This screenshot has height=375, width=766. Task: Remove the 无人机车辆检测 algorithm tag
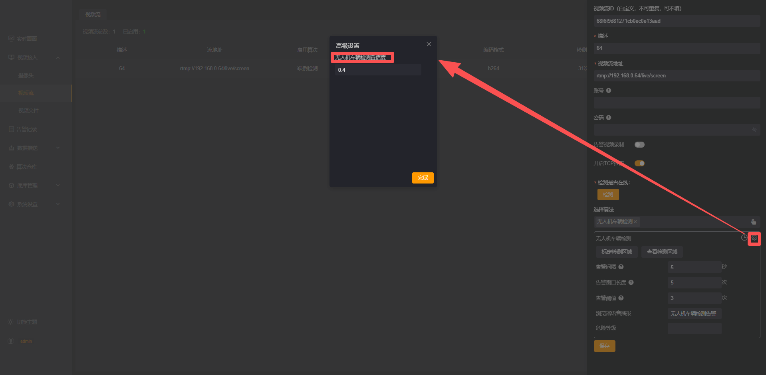[x=635, y=222]
